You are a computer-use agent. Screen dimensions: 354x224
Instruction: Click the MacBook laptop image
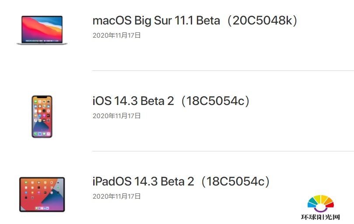tap(42, 30)
